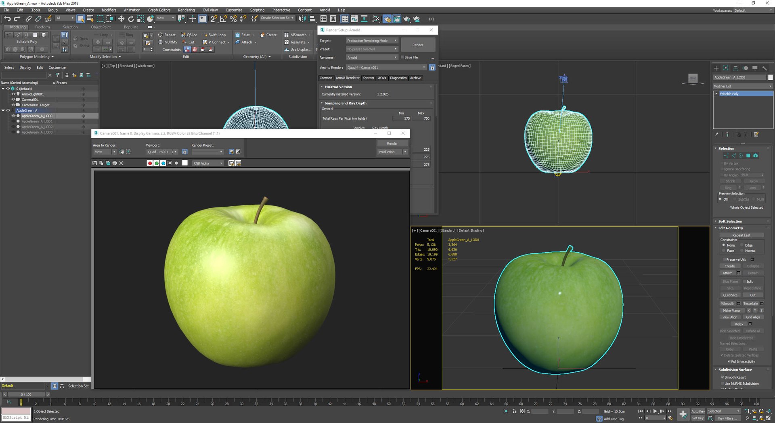
Task: Enable the Blue channel toggle
Action: (x=163, y=163)
